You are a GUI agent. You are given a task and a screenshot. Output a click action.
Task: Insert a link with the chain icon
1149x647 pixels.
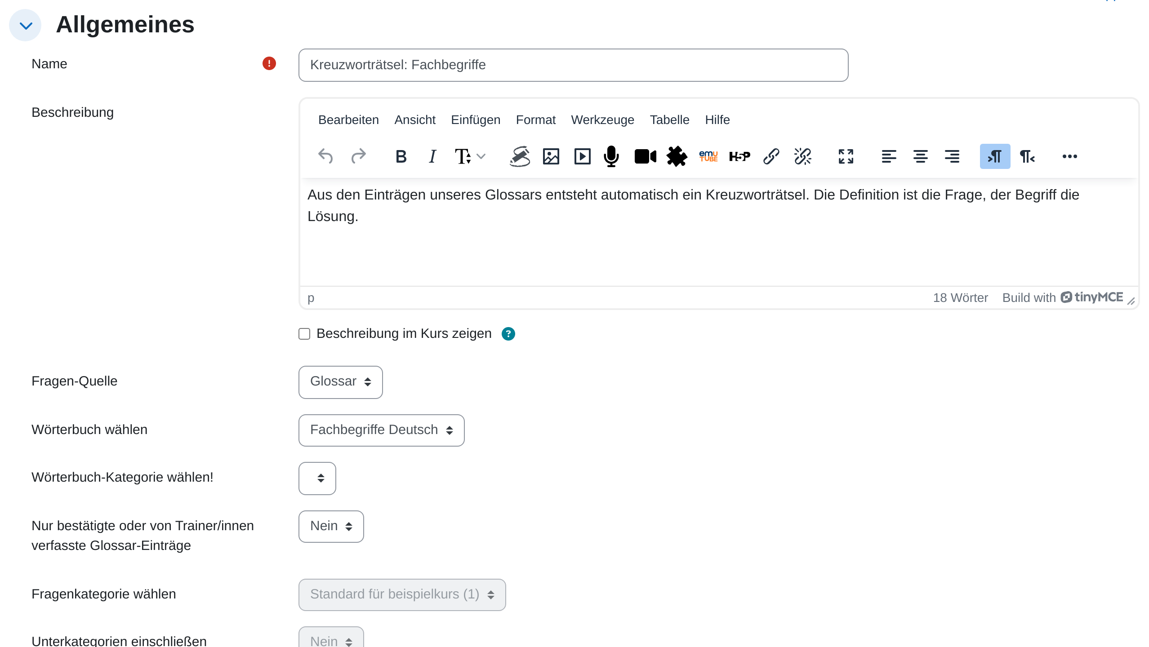(x=771, y=156)
